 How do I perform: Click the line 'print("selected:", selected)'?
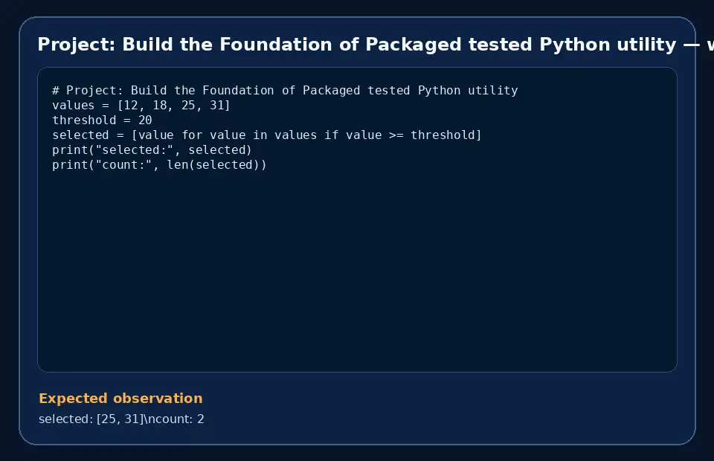[x=152, y=149]
